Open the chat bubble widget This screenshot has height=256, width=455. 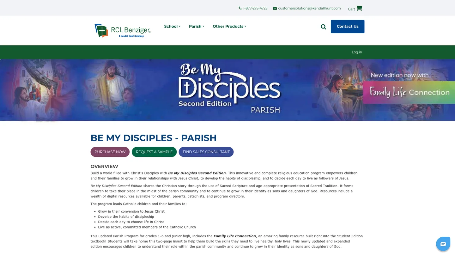pos(443,244)
